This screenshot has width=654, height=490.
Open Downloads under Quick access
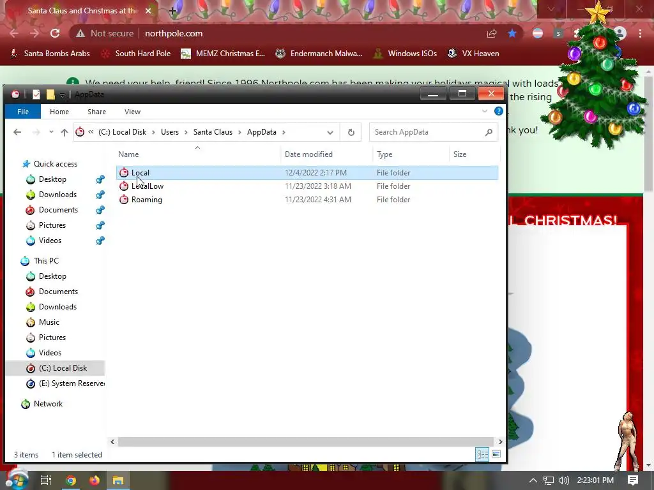click(57, 195)
